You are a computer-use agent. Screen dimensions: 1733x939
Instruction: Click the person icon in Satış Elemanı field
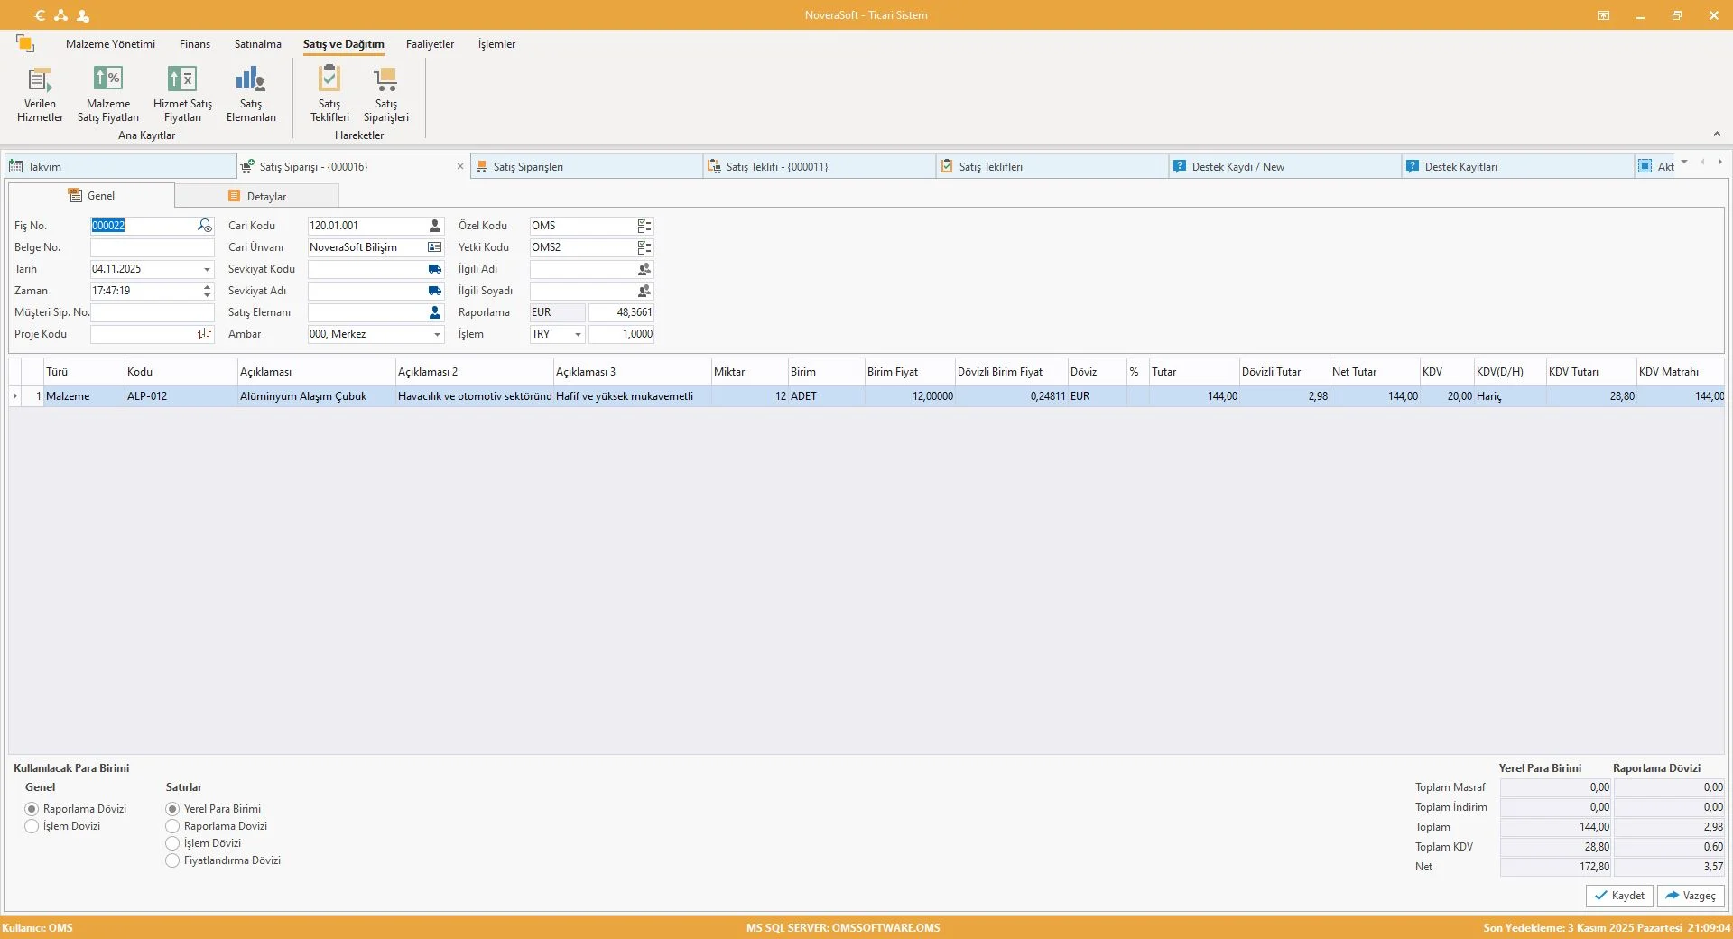(435, 312)
